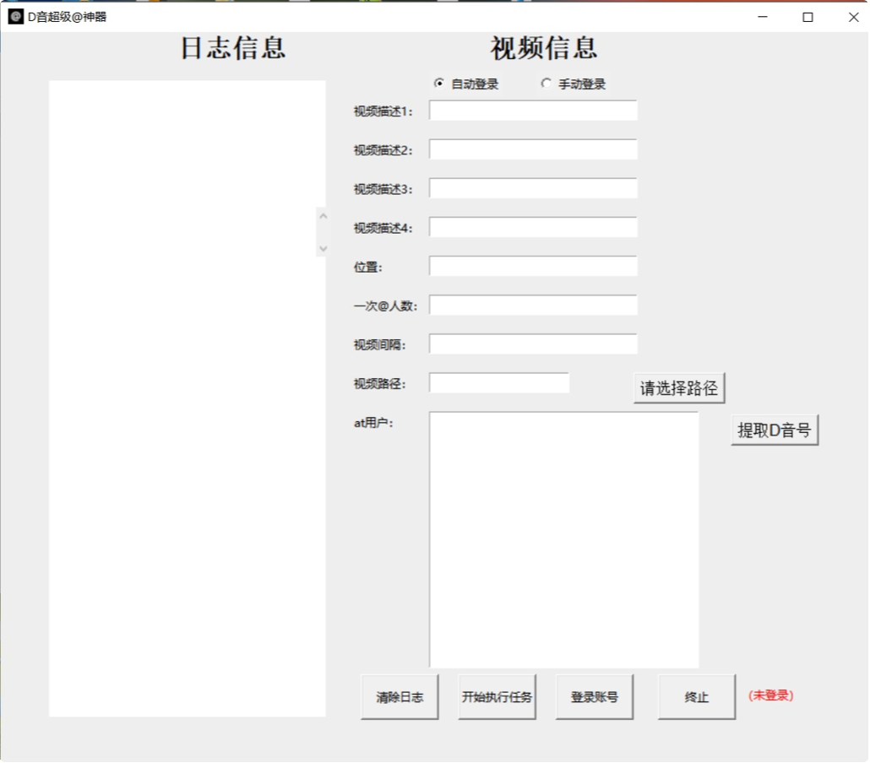Focus the 视频描述3 text box
Viewport: 870px width, 763px height.
[x=533, y=188]
